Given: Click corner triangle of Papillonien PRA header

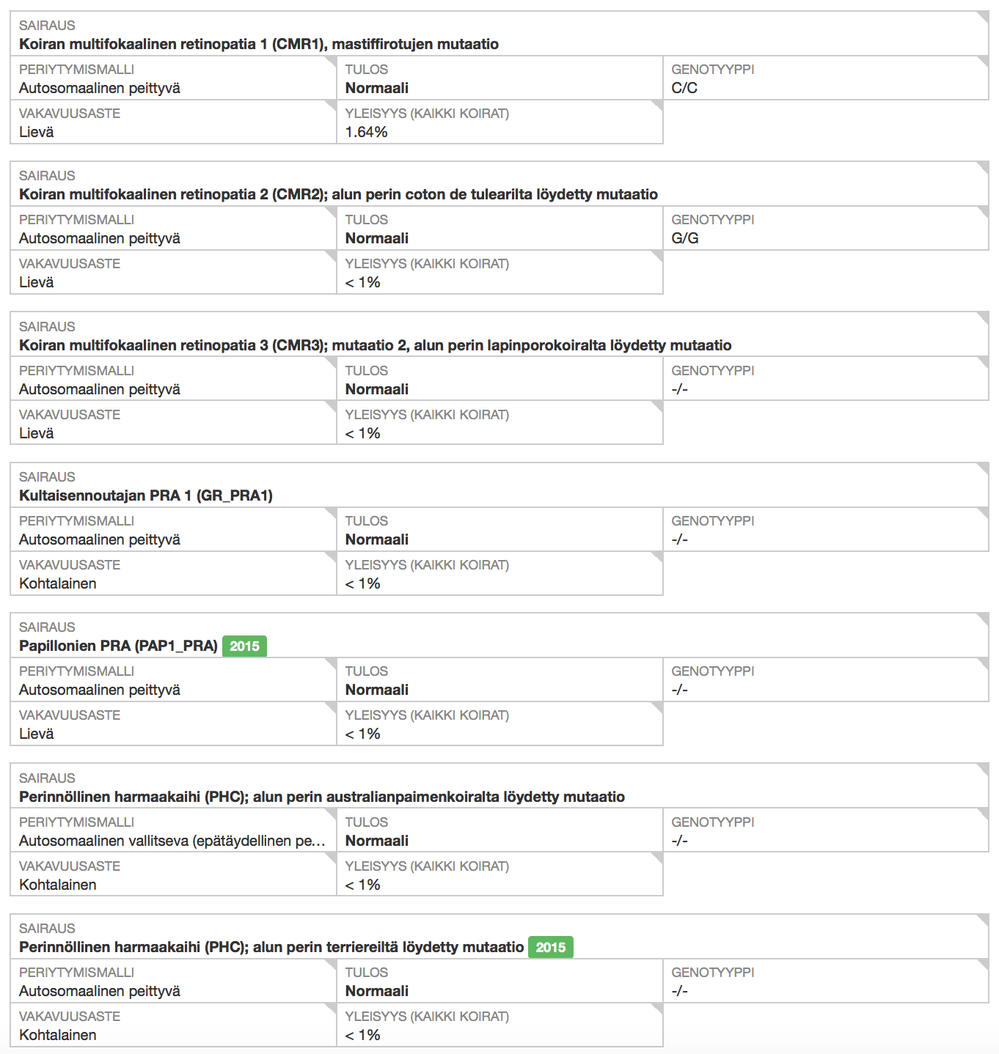Looking at the screenshot, I should tap(983, 619).
